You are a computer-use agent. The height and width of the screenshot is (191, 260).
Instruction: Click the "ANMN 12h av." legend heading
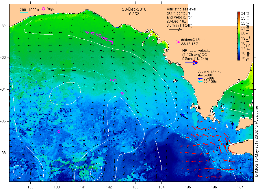click(x=210, y=72)
